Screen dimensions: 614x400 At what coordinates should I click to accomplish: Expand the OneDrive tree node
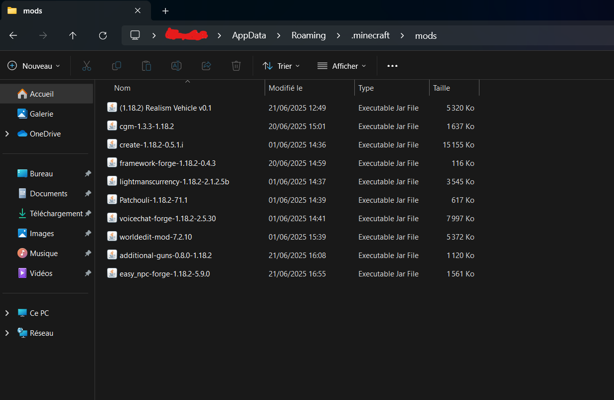click(7, 133)
